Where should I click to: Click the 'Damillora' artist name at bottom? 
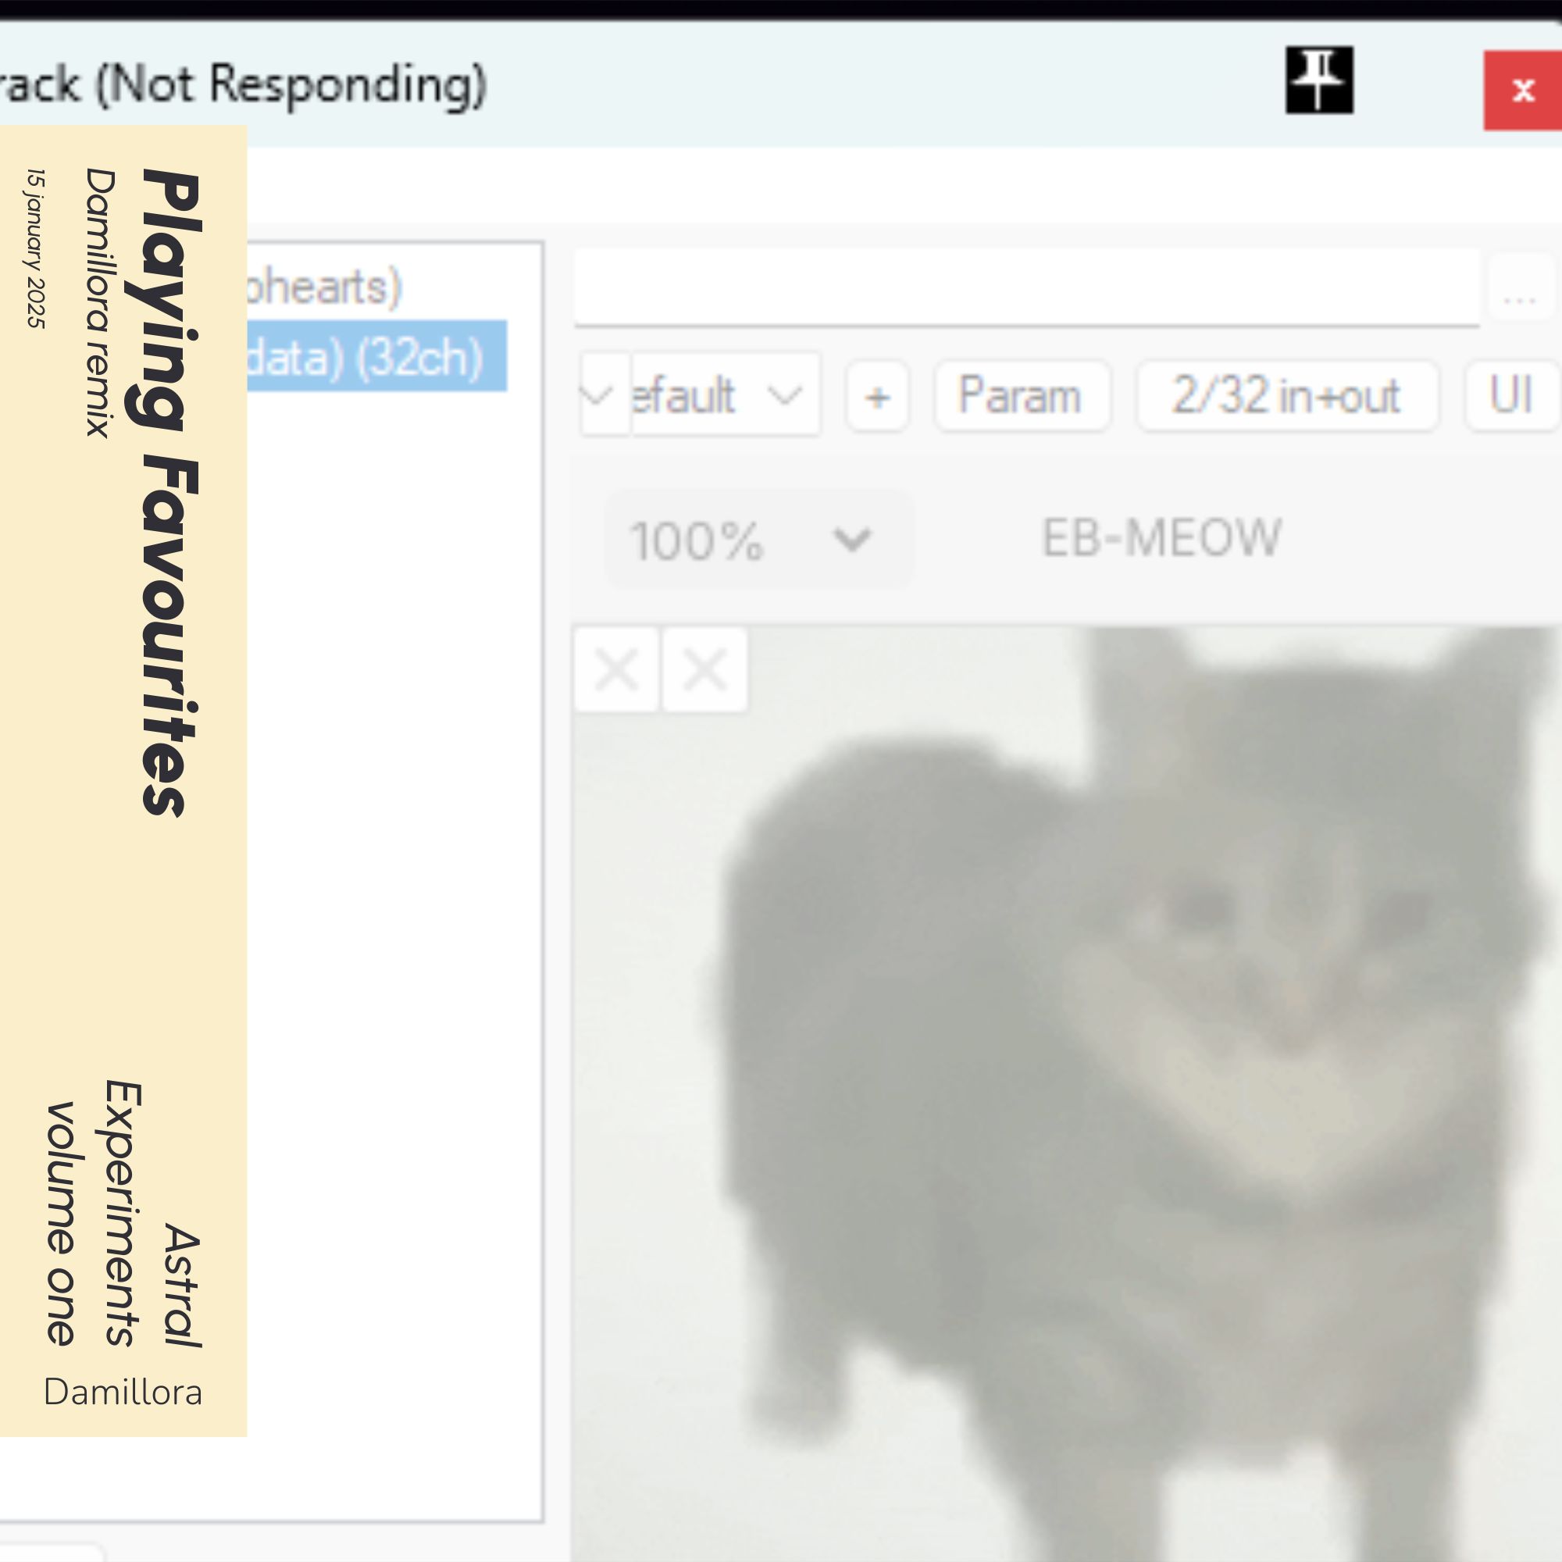(123, 1393)
